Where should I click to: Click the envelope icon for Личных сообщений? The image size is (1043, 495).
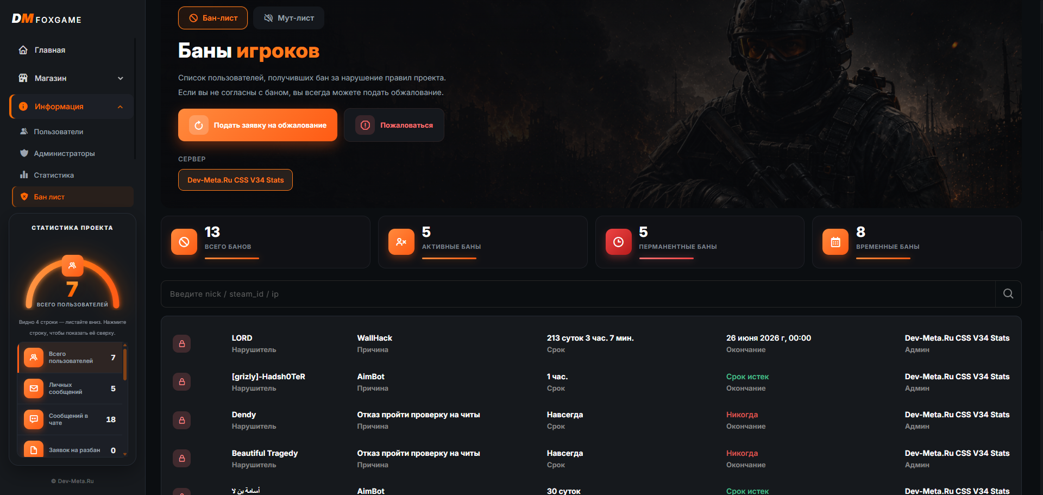click(34, 389)
